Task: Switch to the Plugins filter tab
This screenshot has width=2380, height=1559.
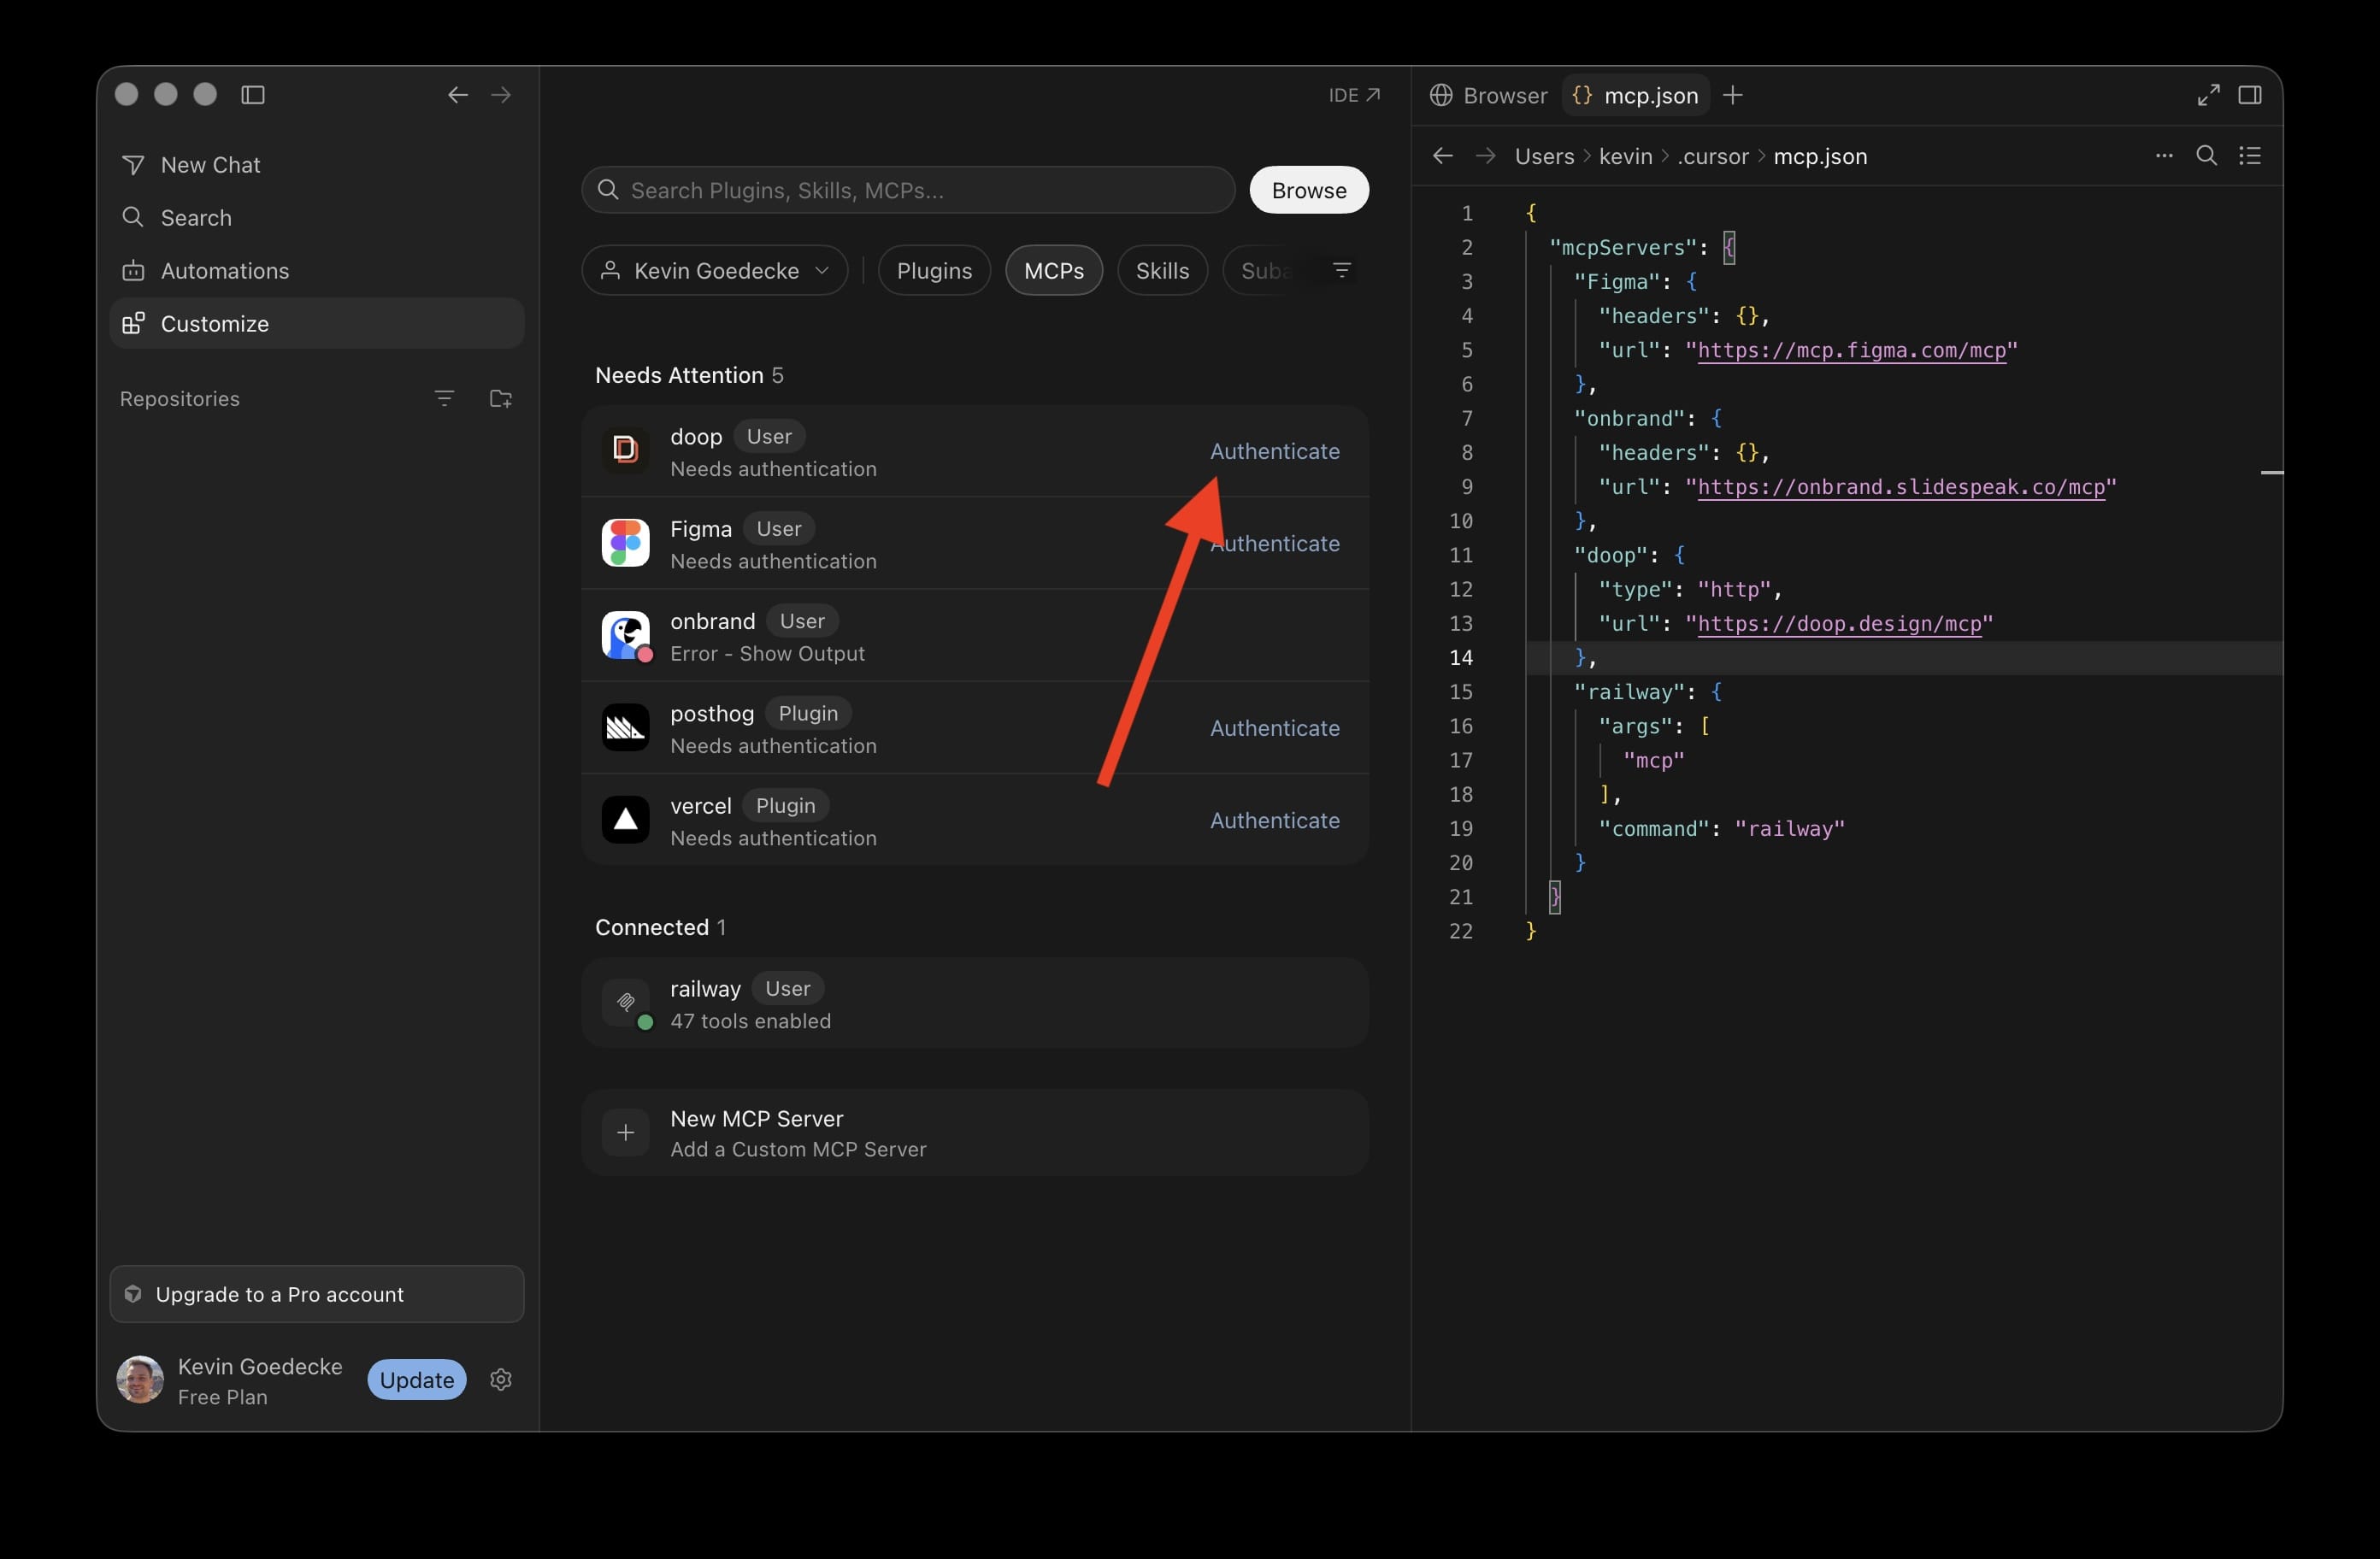Action: (934, 271)
